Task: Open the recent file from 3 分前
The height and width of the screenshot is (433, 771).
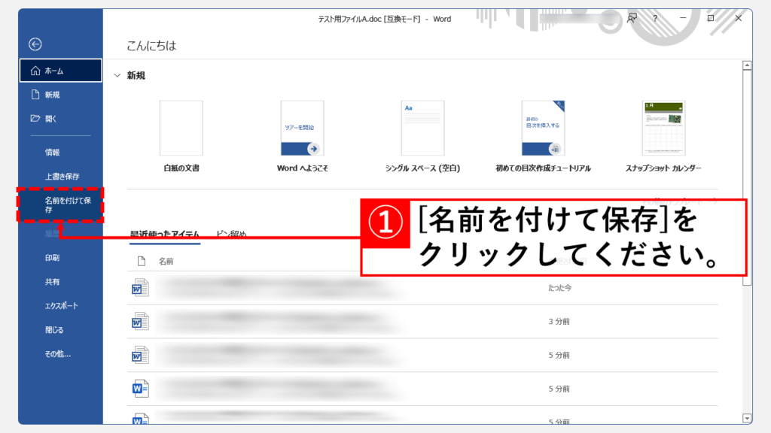Action: click(x=140, y=322)
